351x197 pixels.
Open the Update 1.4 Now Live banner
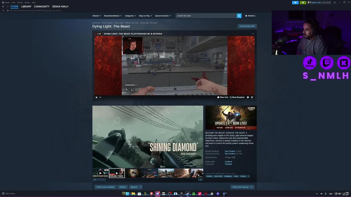(231, 118)
